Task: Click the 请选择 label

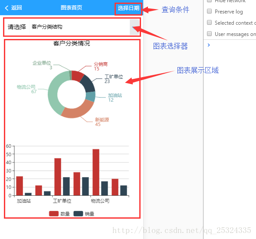Action: [x=17, y=27]
